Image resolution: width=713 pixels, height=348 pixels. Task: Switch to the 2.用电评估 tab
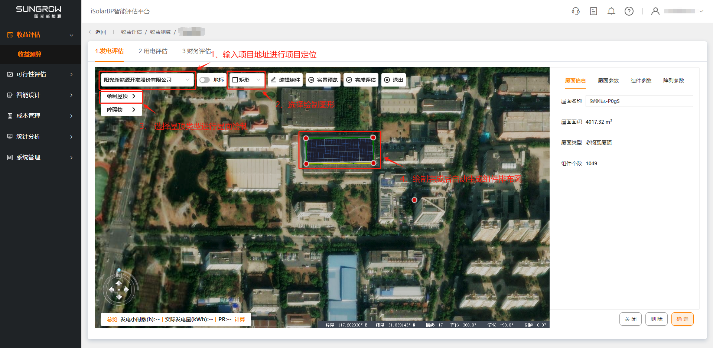click(153, 51)
